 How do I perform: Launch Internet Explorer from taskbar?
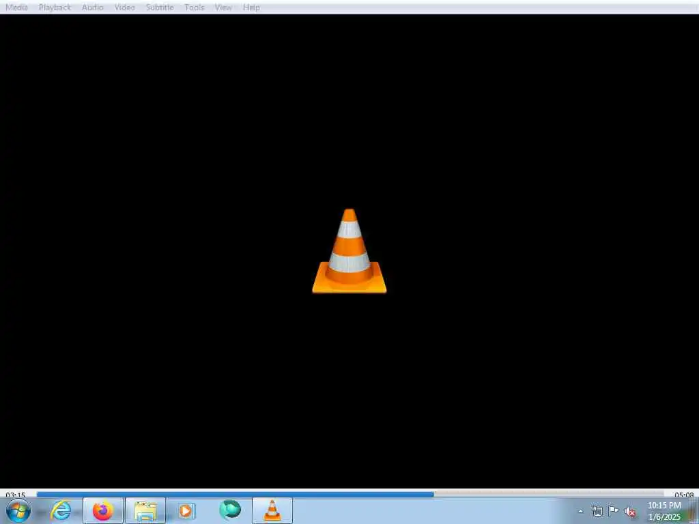[x=61, y=510]
